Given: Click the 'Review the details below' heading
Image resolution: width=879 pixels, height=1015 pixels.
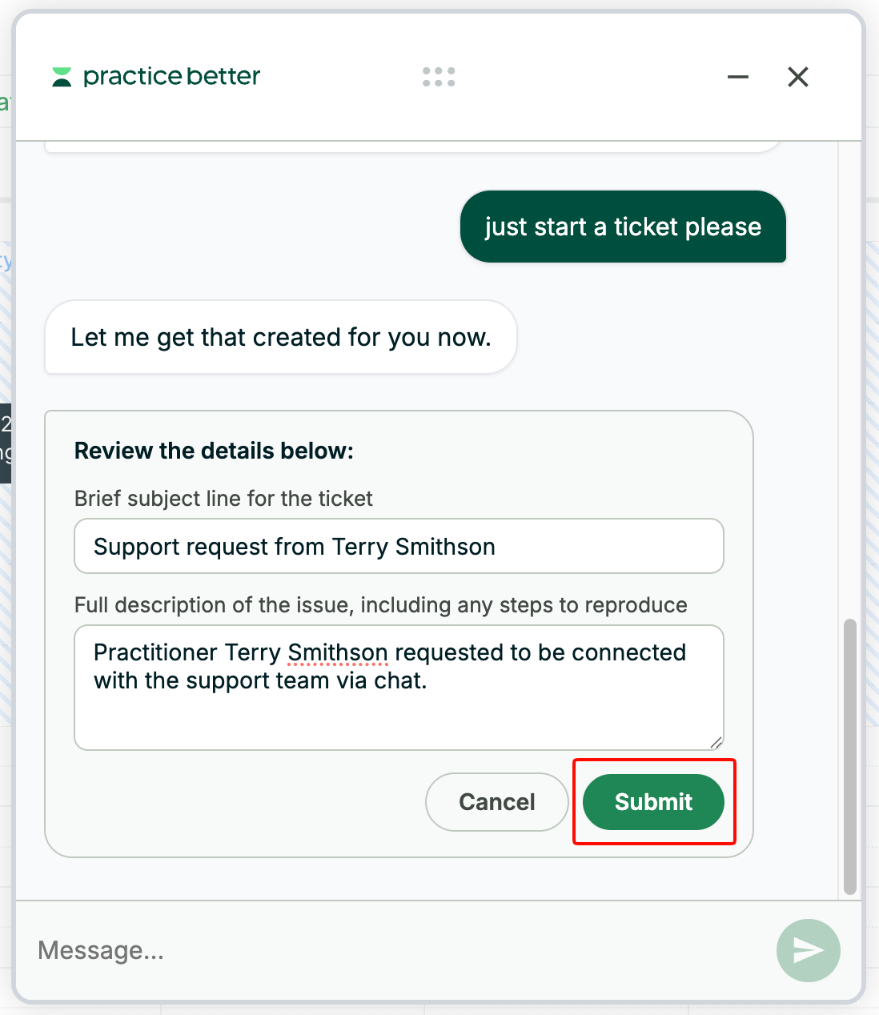Looking at the screenshot, I should coord(214,451).
